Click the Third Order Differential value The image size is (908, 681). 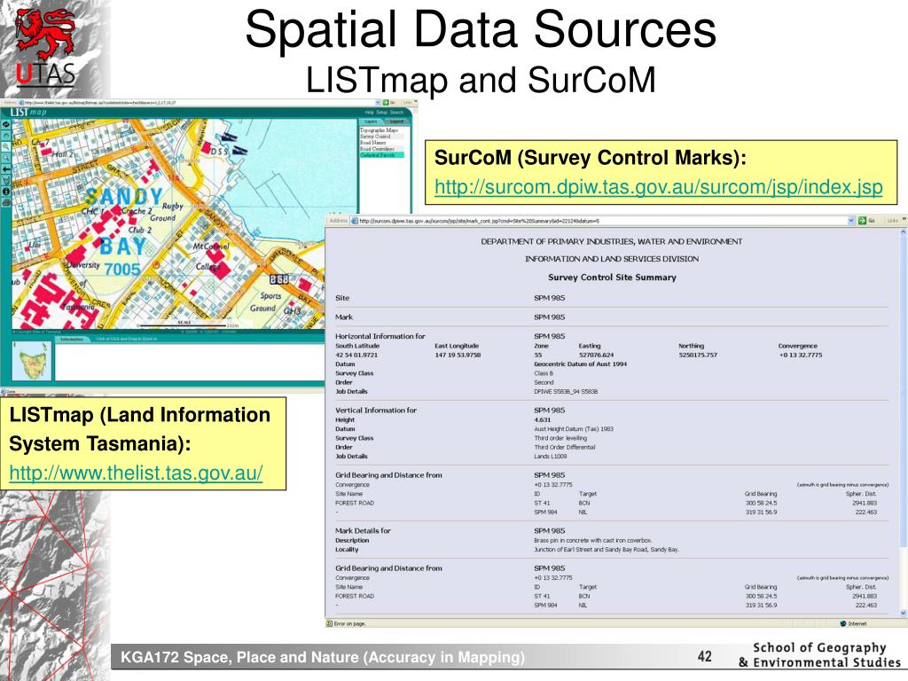565,447
